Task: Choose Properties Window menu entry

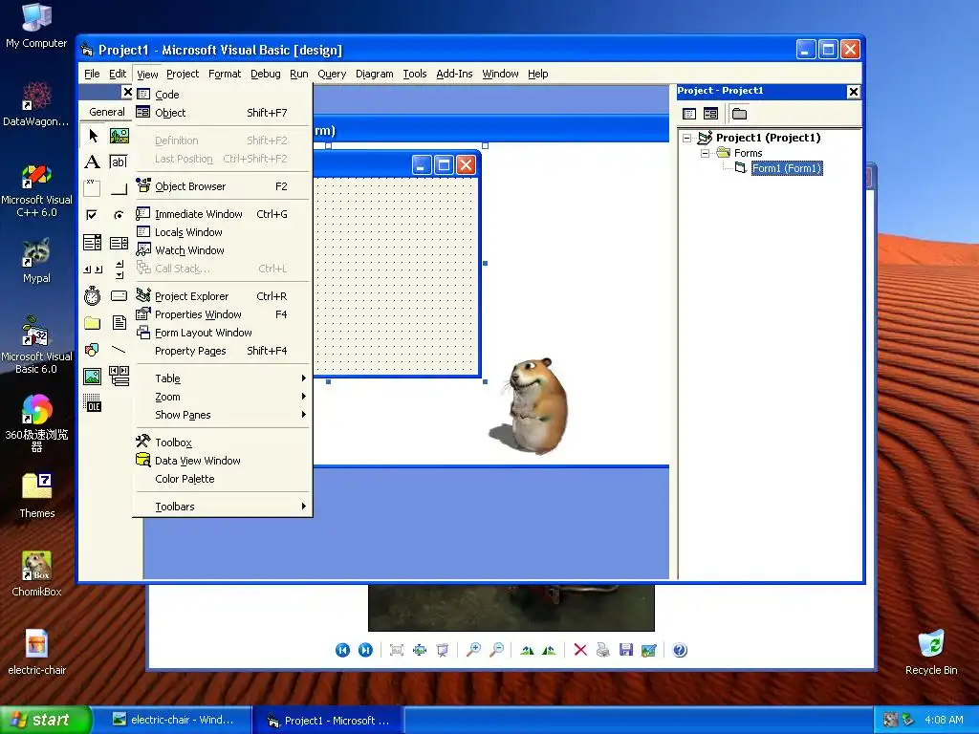Action: pos(222,313)
